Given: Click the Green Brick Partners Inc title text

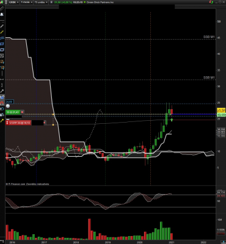Looking at the screenshot, I should point(100,2).
